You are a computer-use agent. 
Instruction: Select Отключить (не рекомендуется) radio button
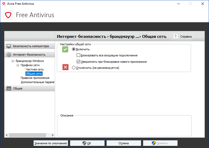click(x=74, y=68)
